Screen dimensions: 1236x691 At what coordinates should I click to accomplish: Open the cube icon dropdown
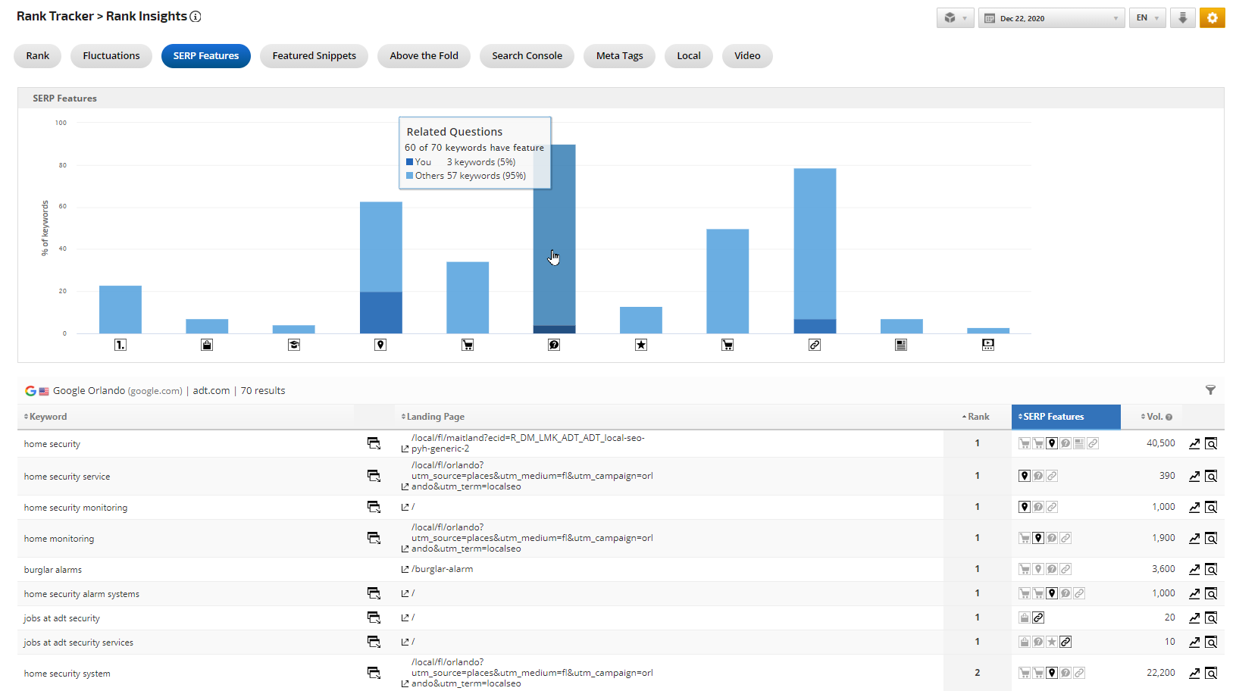(955, 18)
